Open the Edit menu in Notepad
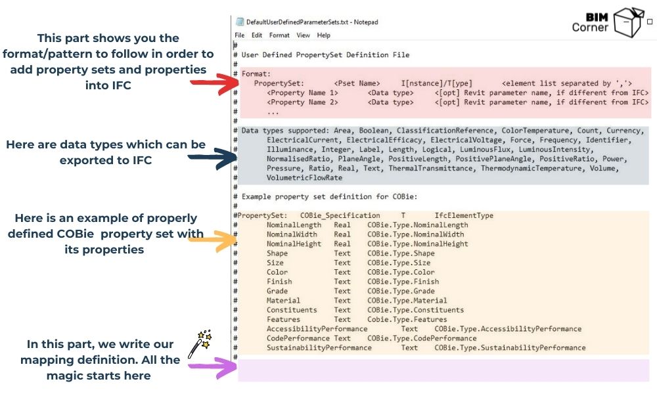The image size is (657, 394). pos(256,35)
